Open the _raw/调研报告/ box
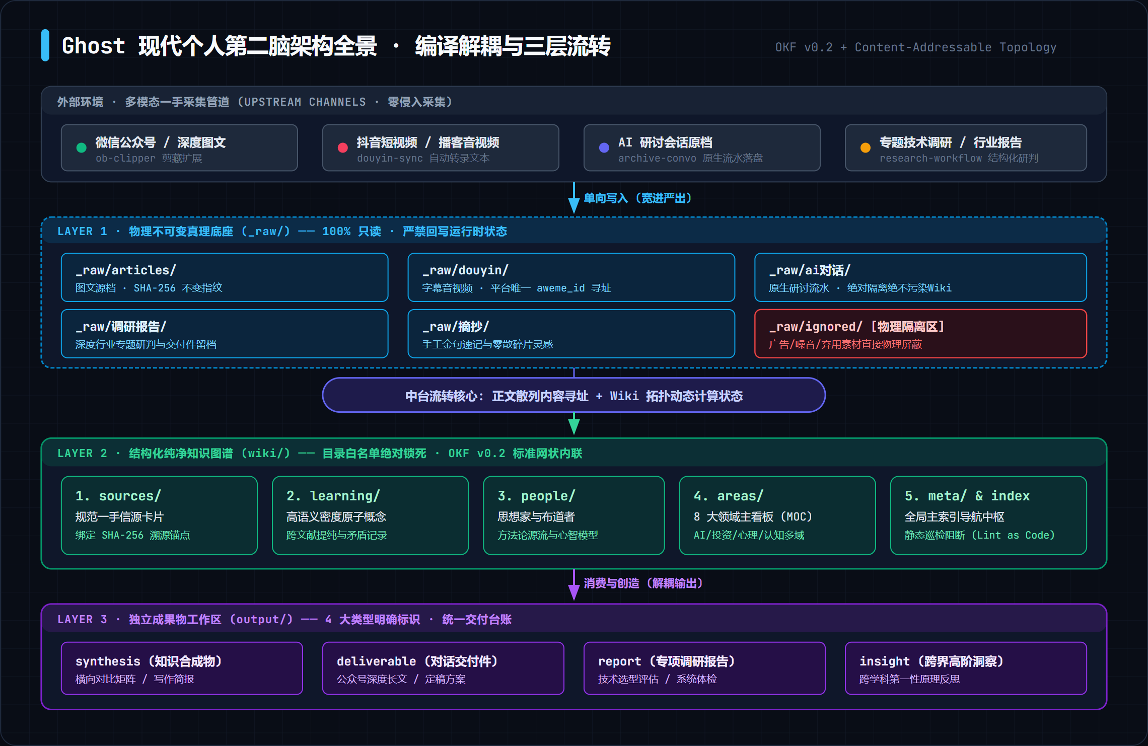The image size is (1148, 746). click(x=225, y=334)
